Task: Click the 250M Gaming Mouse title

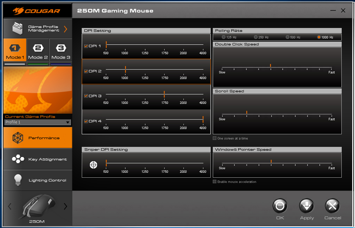Action: coord(115,10)
